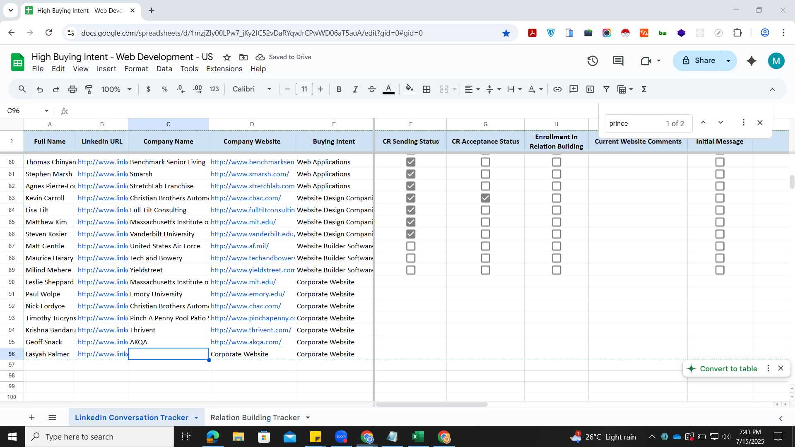Add new sheet plus icon
This screenshot has width=795, height=447.
pyautogui.click(x=32, y=418)
